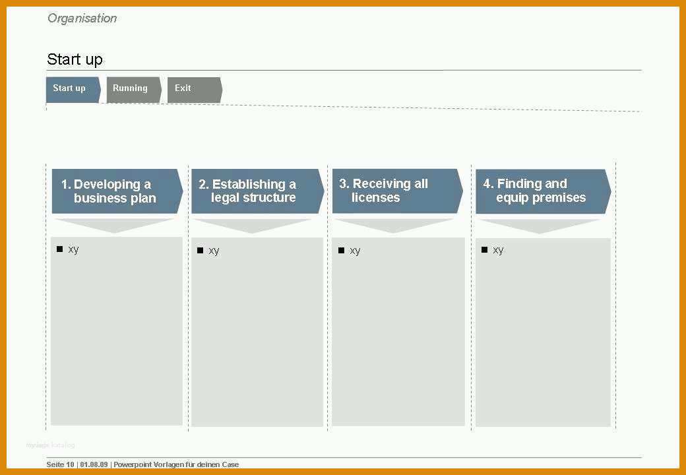
Task: Select the Start up slide title
Action: click(x=75, y=59)
